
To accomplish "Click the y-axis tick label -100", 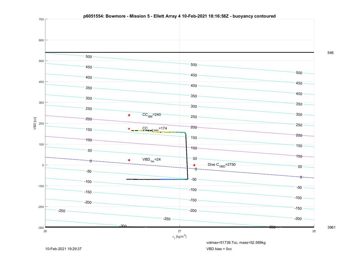I will 40,186.
